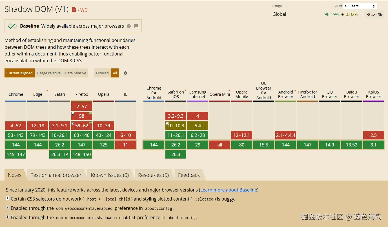The image size is (388, 227).
Task: Click the Firefox 148-150 version cell
Action: point(82,154)
